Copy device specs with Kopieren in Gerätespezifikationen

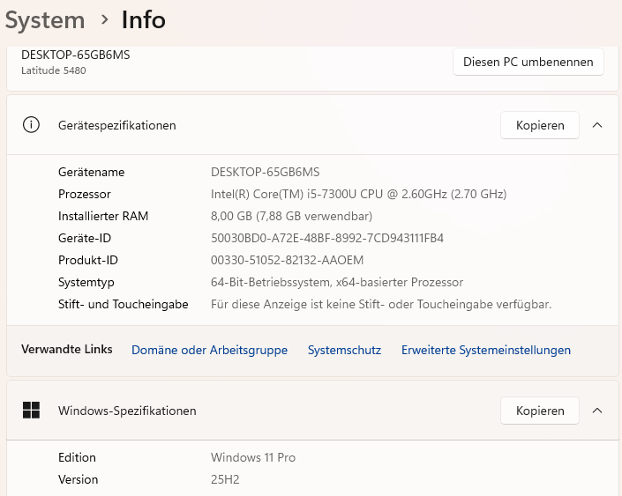[x=539, y=125]
